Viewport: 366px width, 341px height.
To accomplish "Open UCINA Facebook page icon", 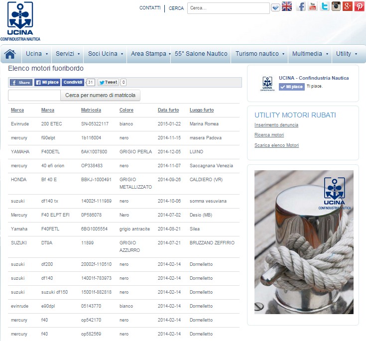I will pos(301,6).
